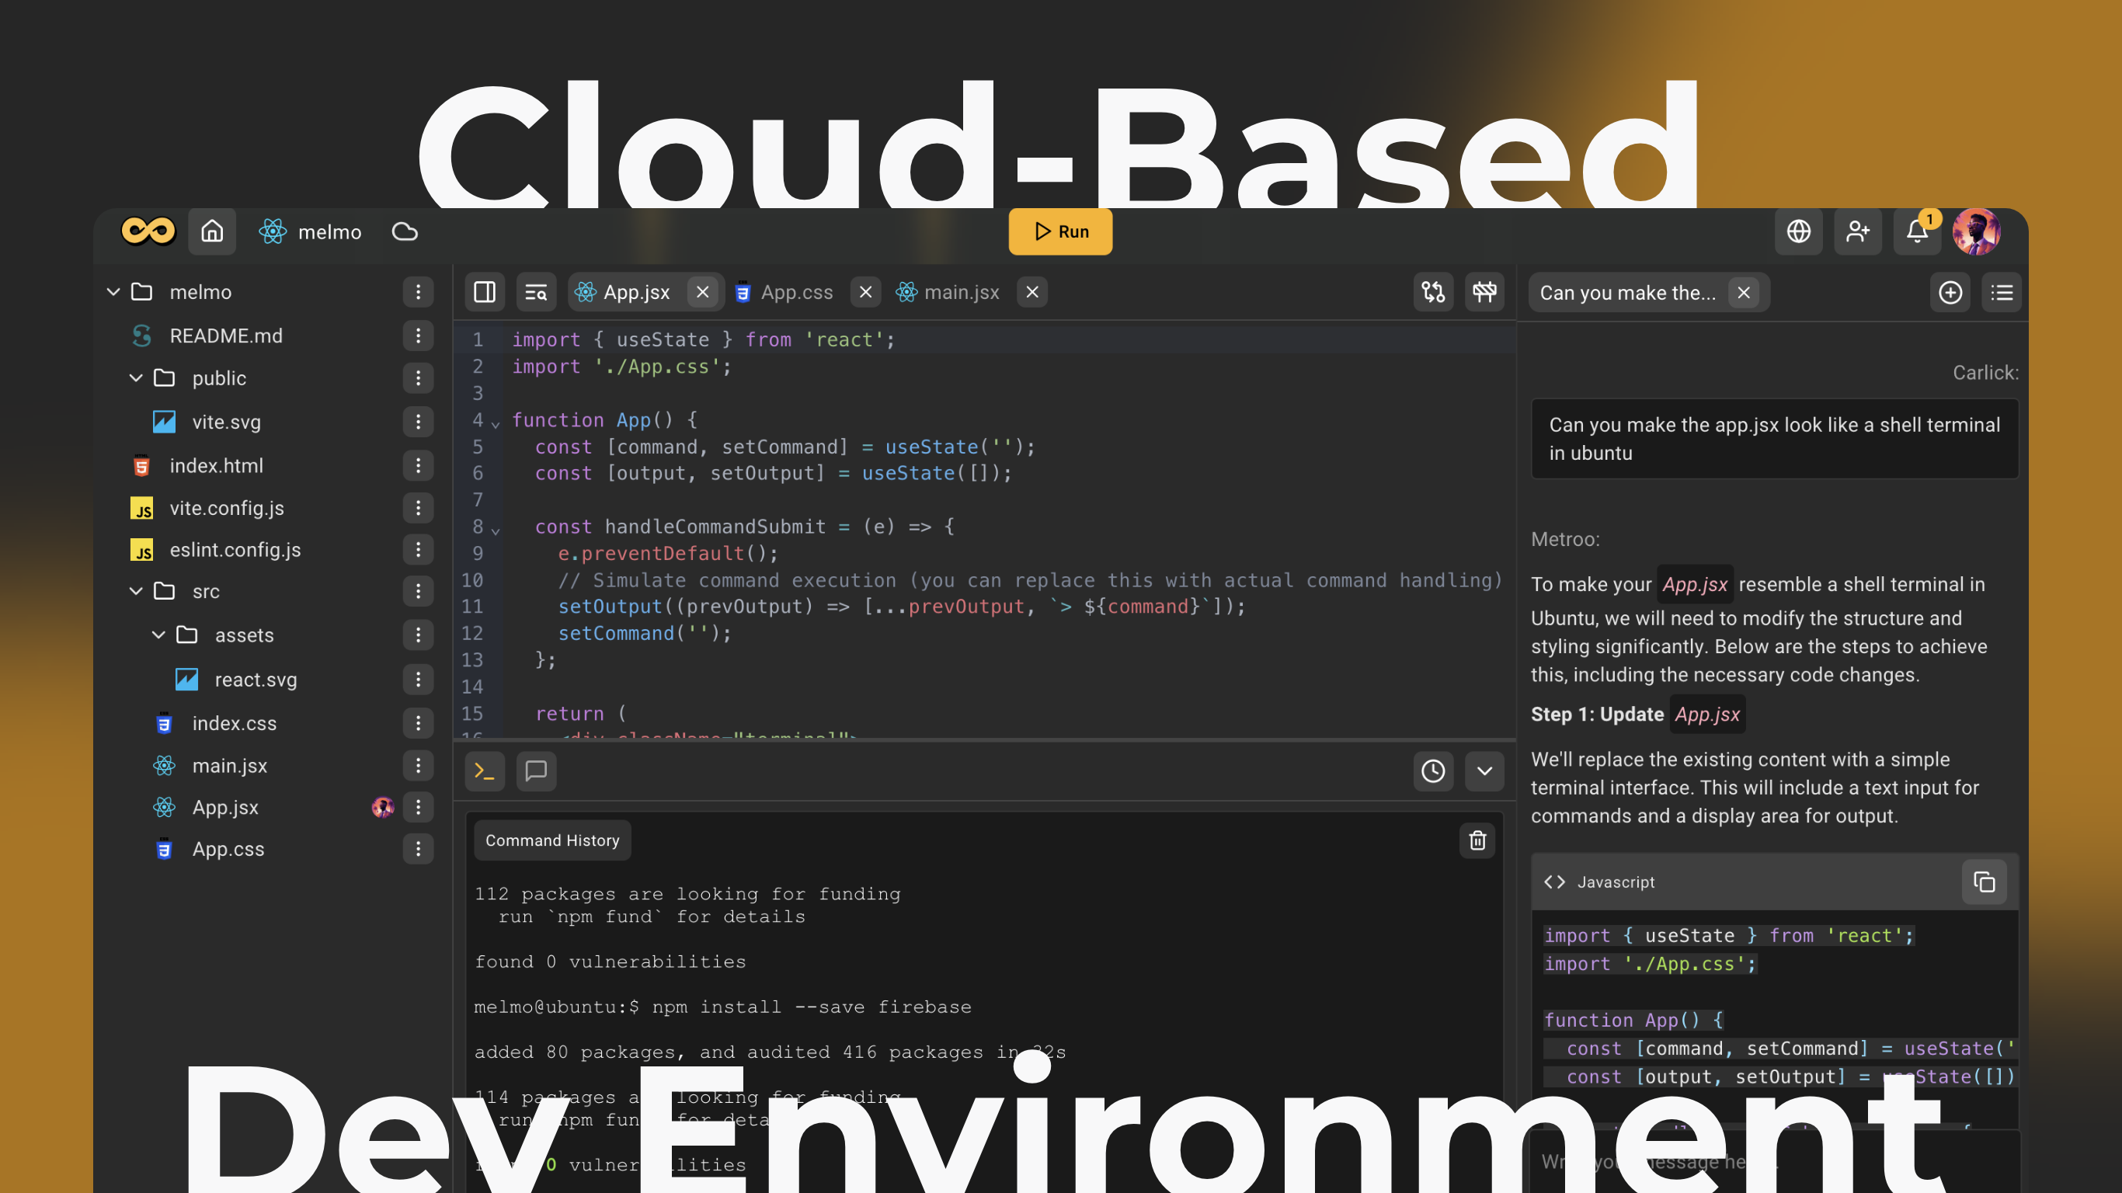Close the App.jsx tab

703,292
